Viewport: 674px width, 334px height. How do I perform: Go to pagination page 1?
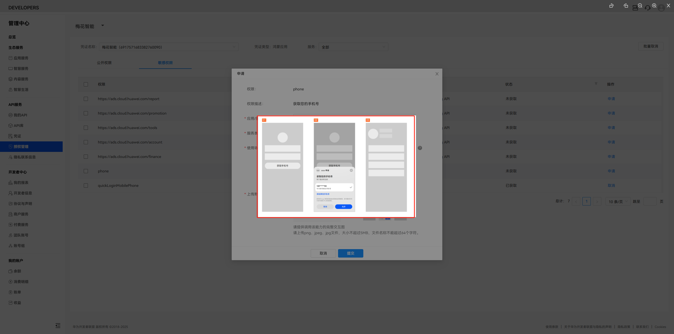coord(587,202)
